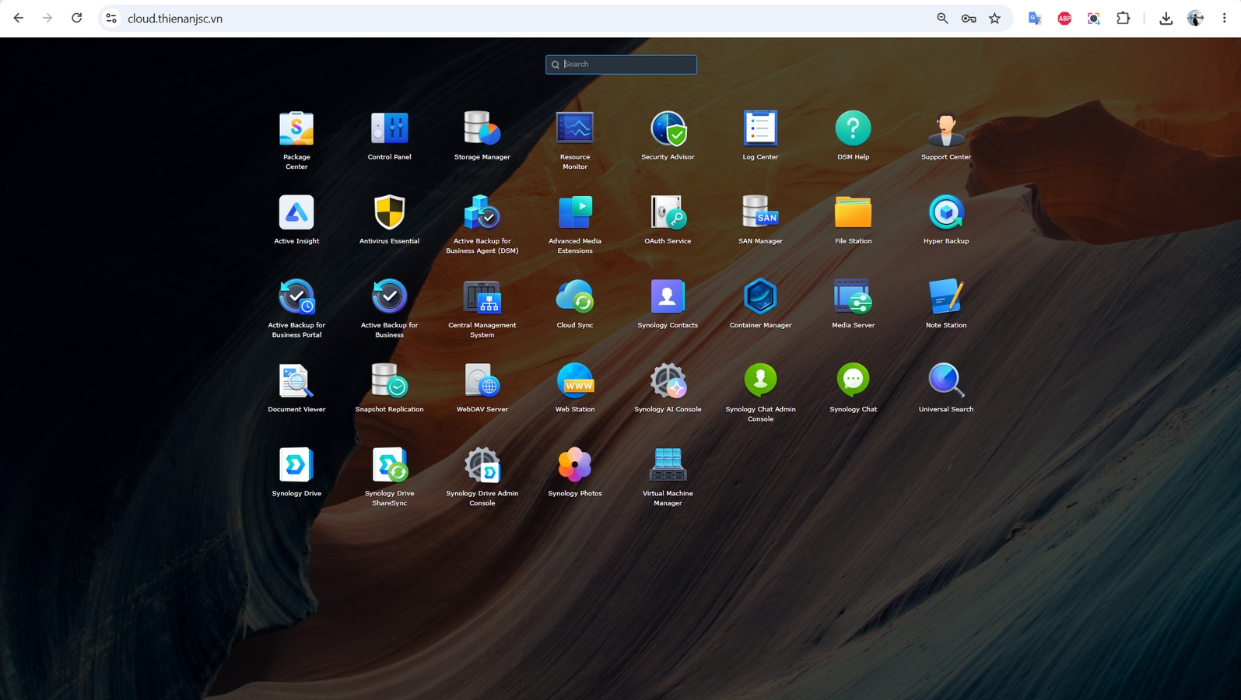Bookmark this page with star icon
Image resolution: width=1241 pixels, height=700 pixels.
tap(994, 18)
